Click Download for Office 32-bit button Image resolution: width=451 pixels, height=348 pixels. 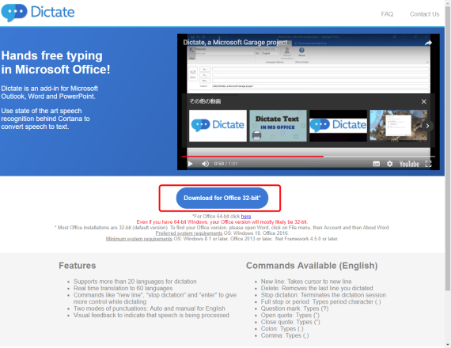tap(222, 199)
